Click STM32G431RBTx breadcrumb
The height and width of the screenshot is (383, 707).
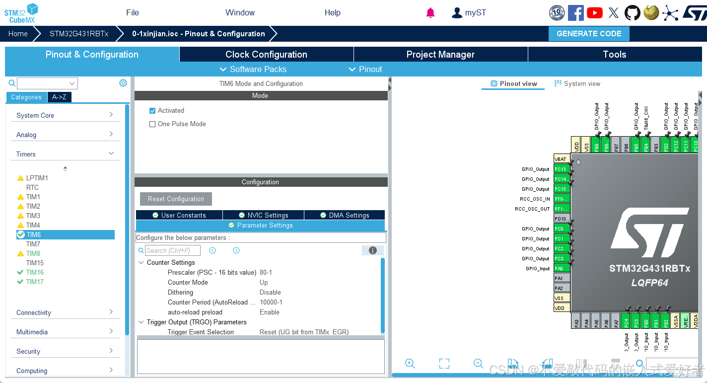pyautogui.click(x=79, y=34)
